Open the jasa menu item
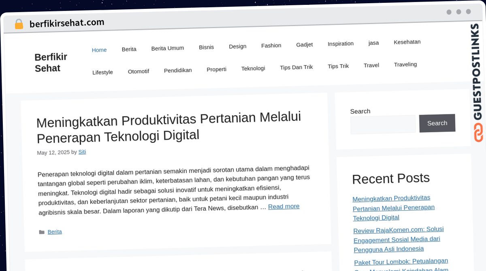This screenshot has width=486, height=271. (373, 43)
